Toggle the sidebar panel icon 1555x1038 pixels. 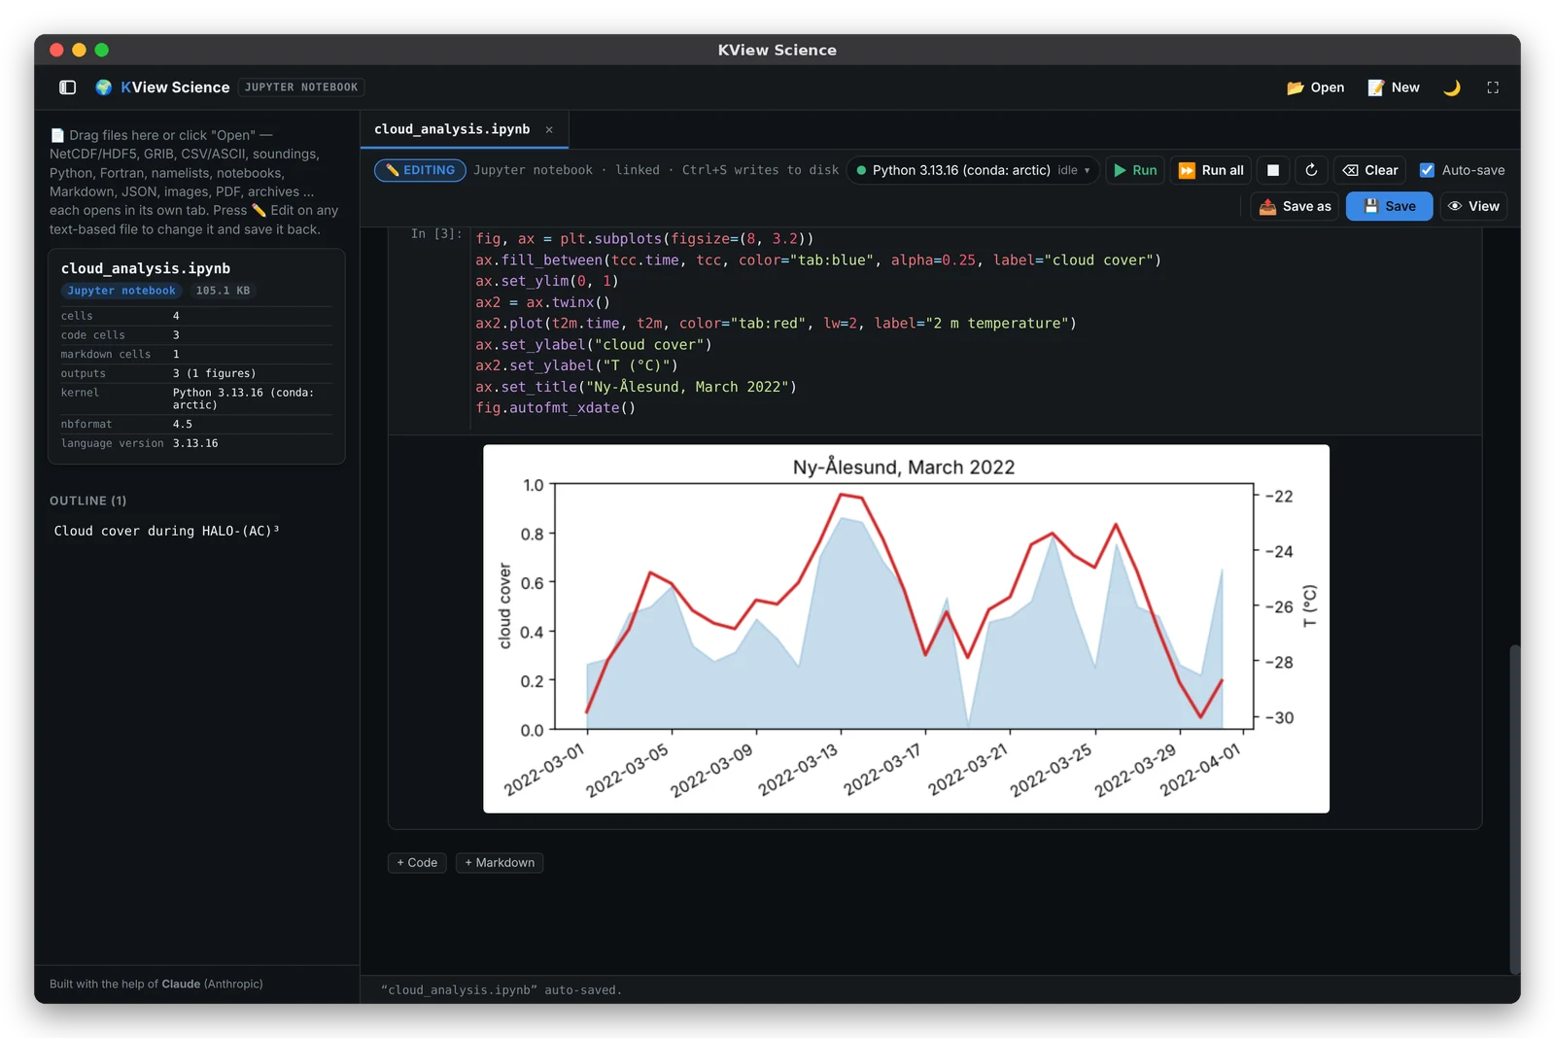click(68, 87)
